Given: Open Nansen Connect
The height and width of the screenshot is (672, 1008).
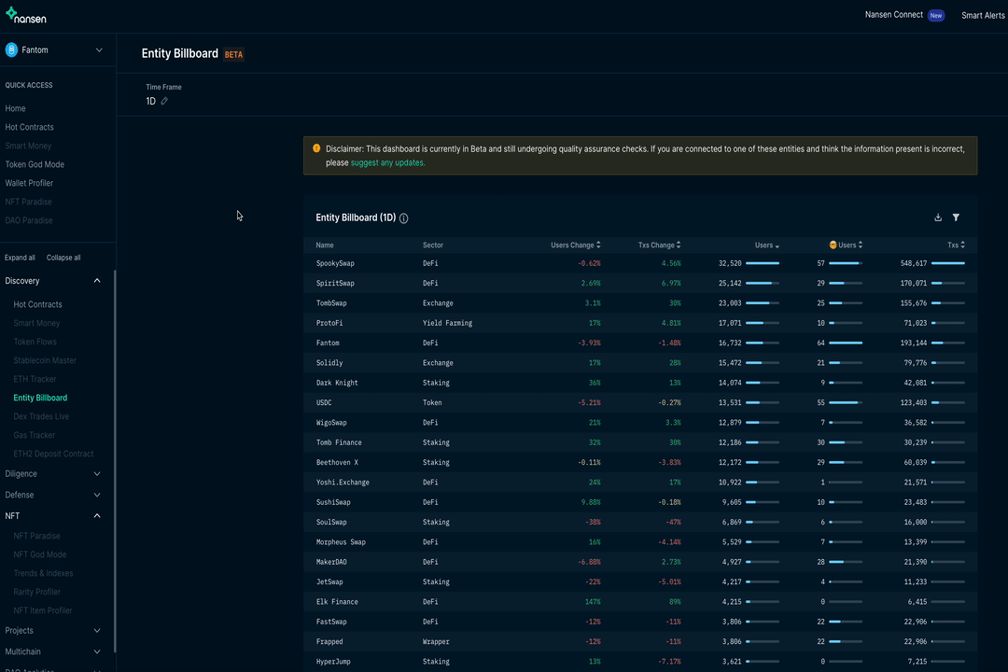Looking at the screenshot, I should tap(893, 15).
